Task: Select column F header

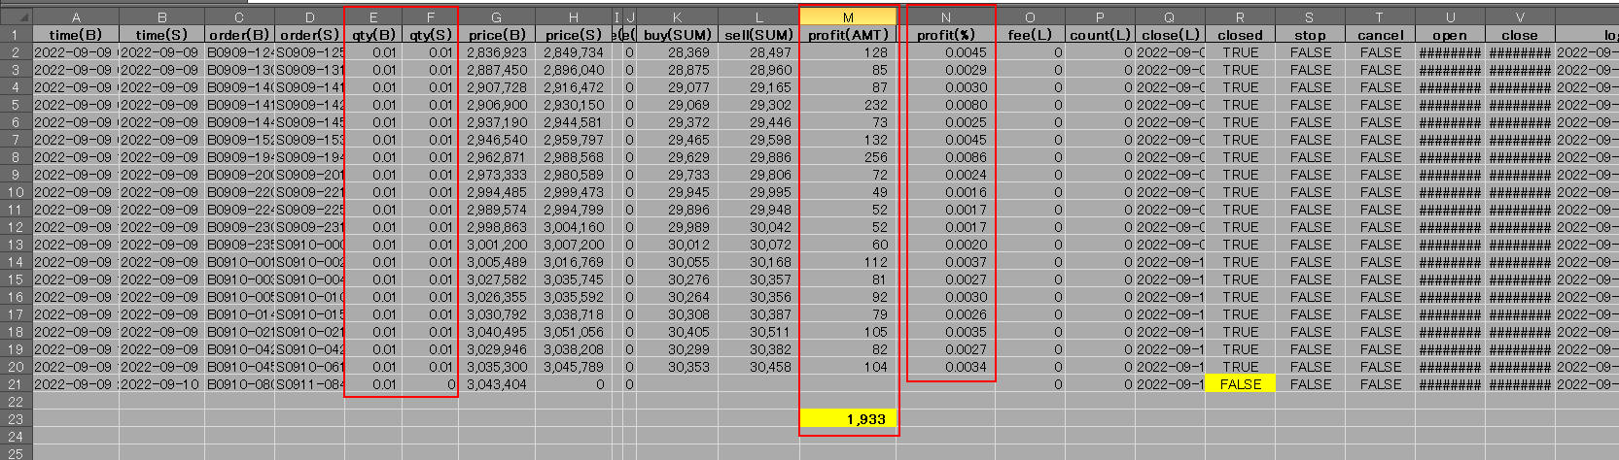Action: [x=429, y=16]
